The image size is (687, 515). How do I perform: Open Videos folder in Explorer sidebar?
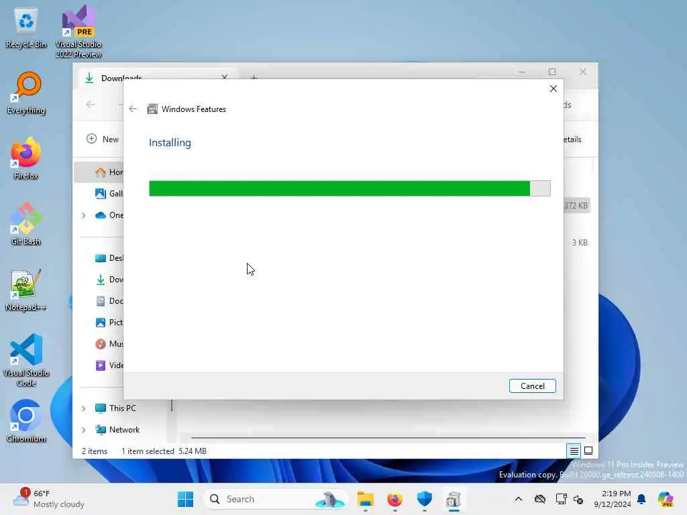coord(109,365)
